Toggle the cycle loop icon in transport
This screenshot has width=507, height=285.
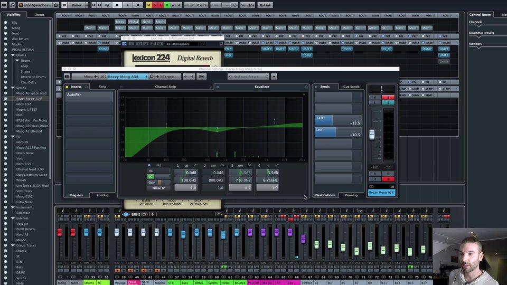tap(107, 5)
